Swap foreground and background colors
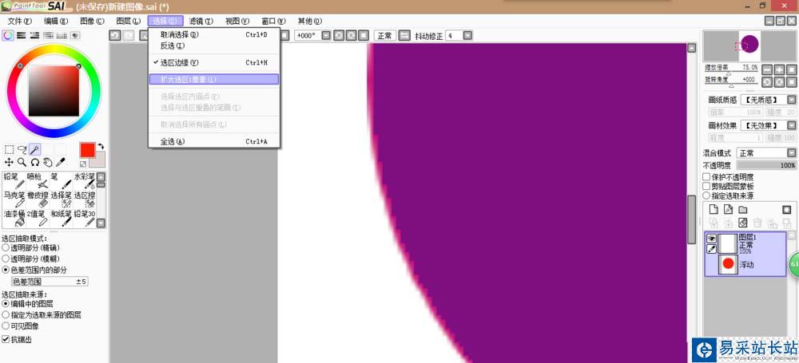The height and width of the screenshot is (363, 799). [101, 146]
